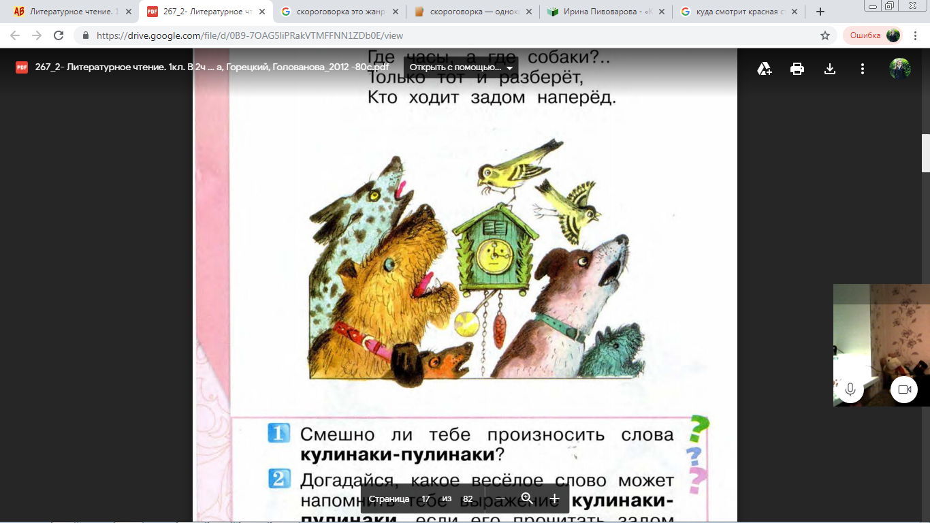Reset zoom with magnifier icon
The height and width of the screenshot is (523, 930).
527,499
